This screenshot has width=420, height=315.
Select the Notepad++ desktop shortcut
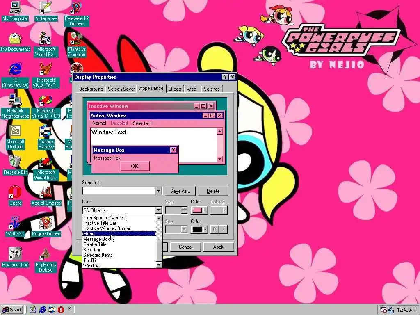tap(46, 11)
